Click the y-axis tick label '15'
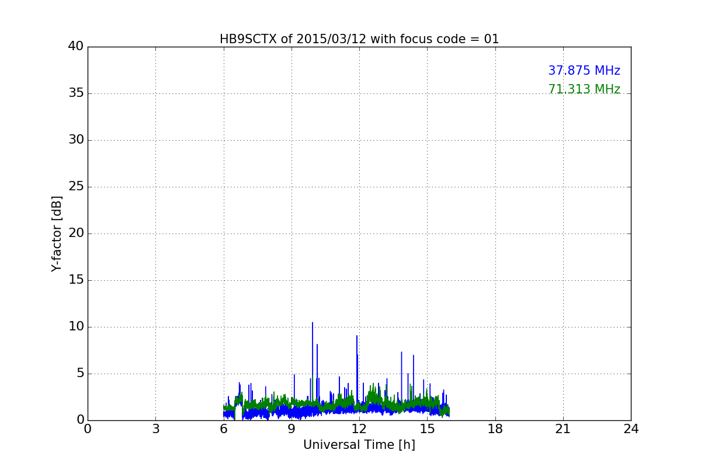 [x=76, y=280]
